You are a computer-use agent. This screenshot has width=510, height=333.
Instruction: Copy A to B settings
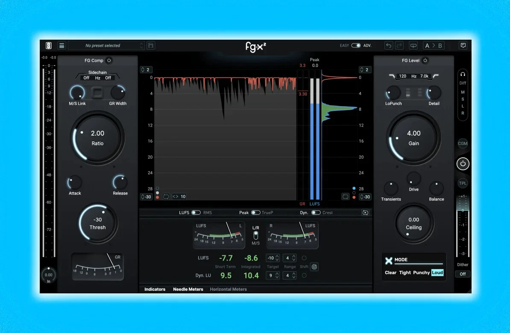coord(434,46)
